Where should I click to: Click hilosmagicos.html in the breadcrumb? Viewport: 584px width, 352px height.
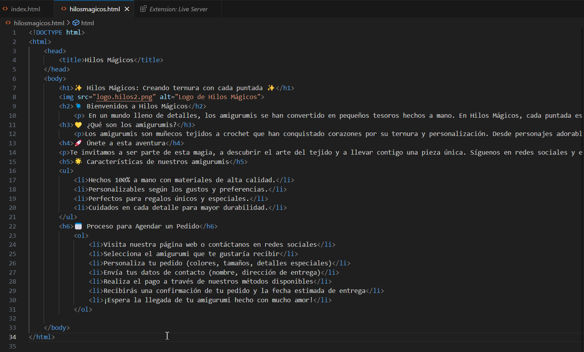[x=39, y=23]
